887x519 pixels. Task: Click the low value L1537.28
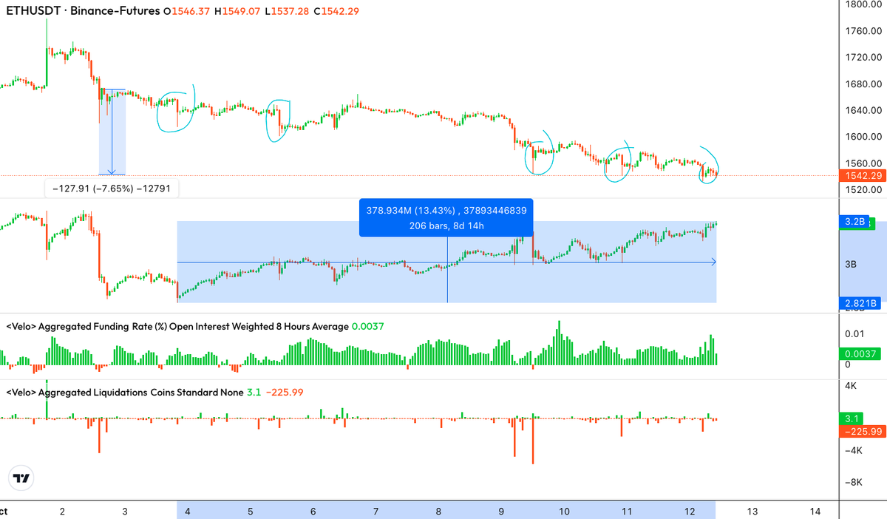click(286, 13)
